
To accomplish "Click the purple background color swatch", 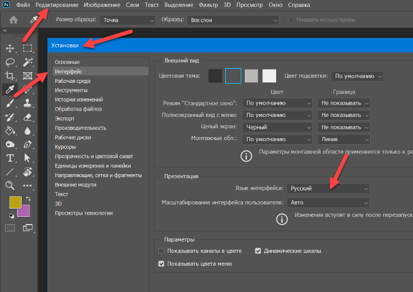I will (26, 213).
